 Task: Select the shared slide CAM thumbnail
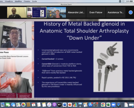coord(36,13)
